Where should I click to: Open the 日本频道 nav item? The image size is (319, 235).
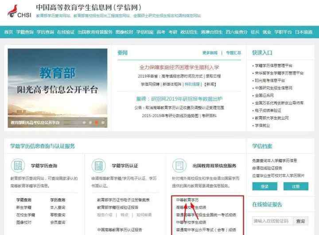coord(303,32)
